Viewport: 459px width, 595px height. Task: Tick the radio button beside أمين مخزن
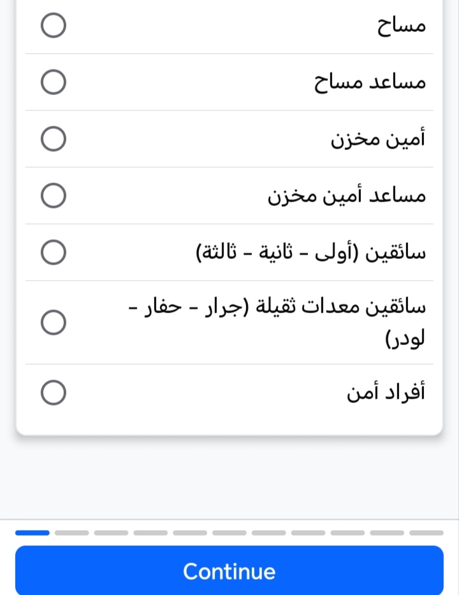(x=54, y=139)
